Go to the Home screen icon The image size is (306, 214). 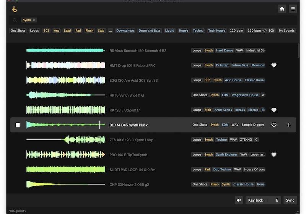click(282, 9)
